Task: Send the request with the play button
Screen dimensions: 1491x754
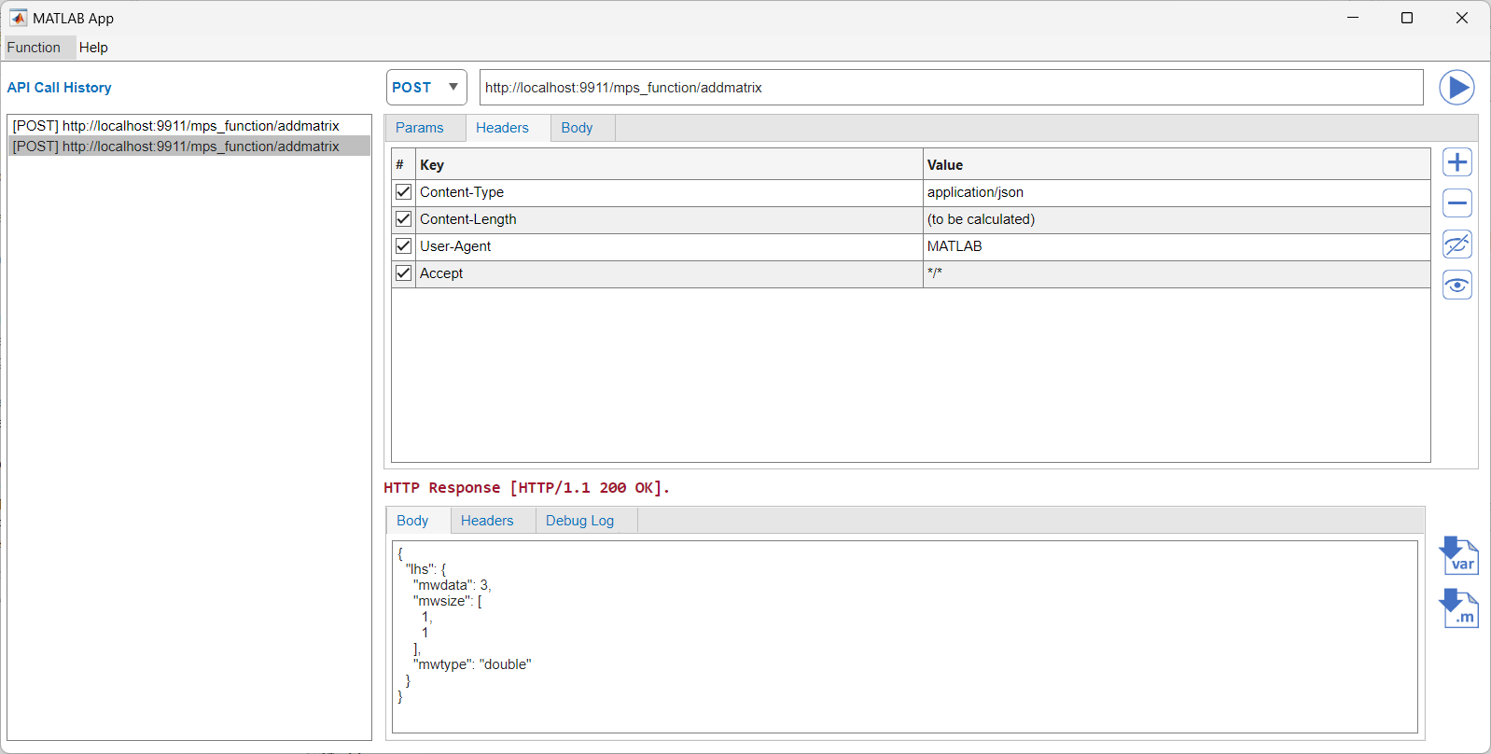Action: point(1456,88)
